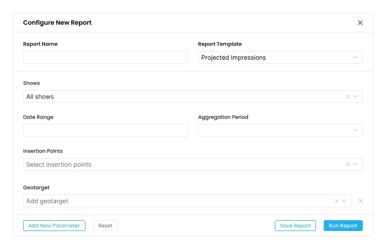Screen dimensions: 386x249
Task: Clear the Add geotarget field selection
Action: tap(337, 201)
